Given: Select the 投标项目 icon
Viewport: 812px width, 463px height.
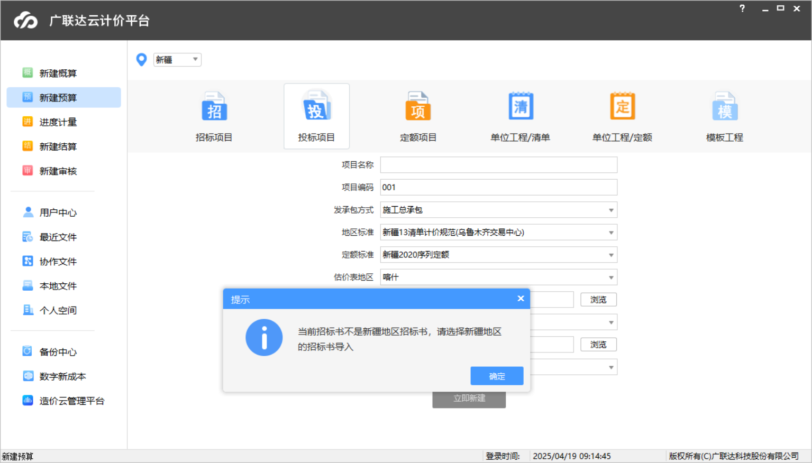Looking at the screenshot, I should 316,106.
